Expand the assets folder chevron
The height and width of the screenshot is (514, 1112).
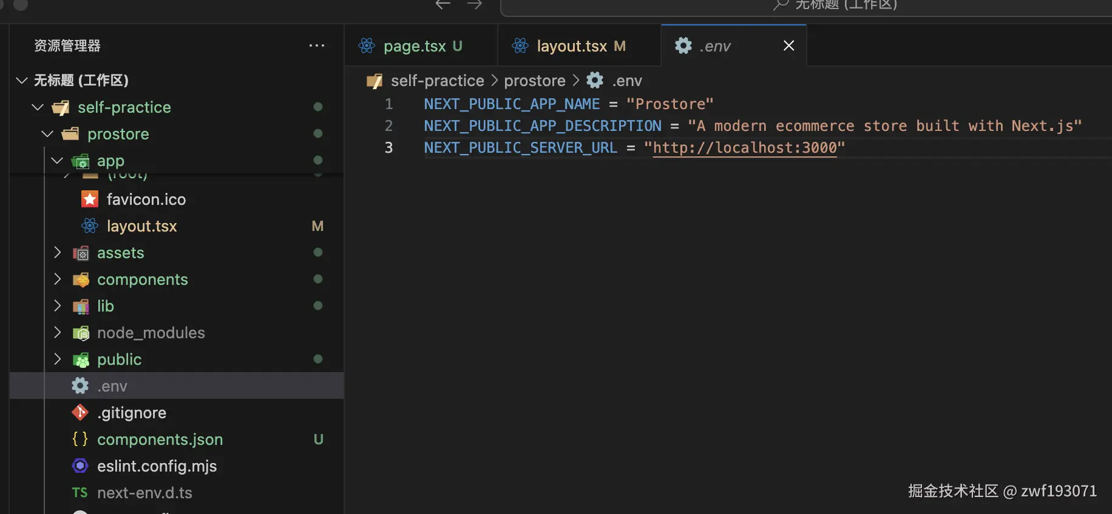click(57, 252)
